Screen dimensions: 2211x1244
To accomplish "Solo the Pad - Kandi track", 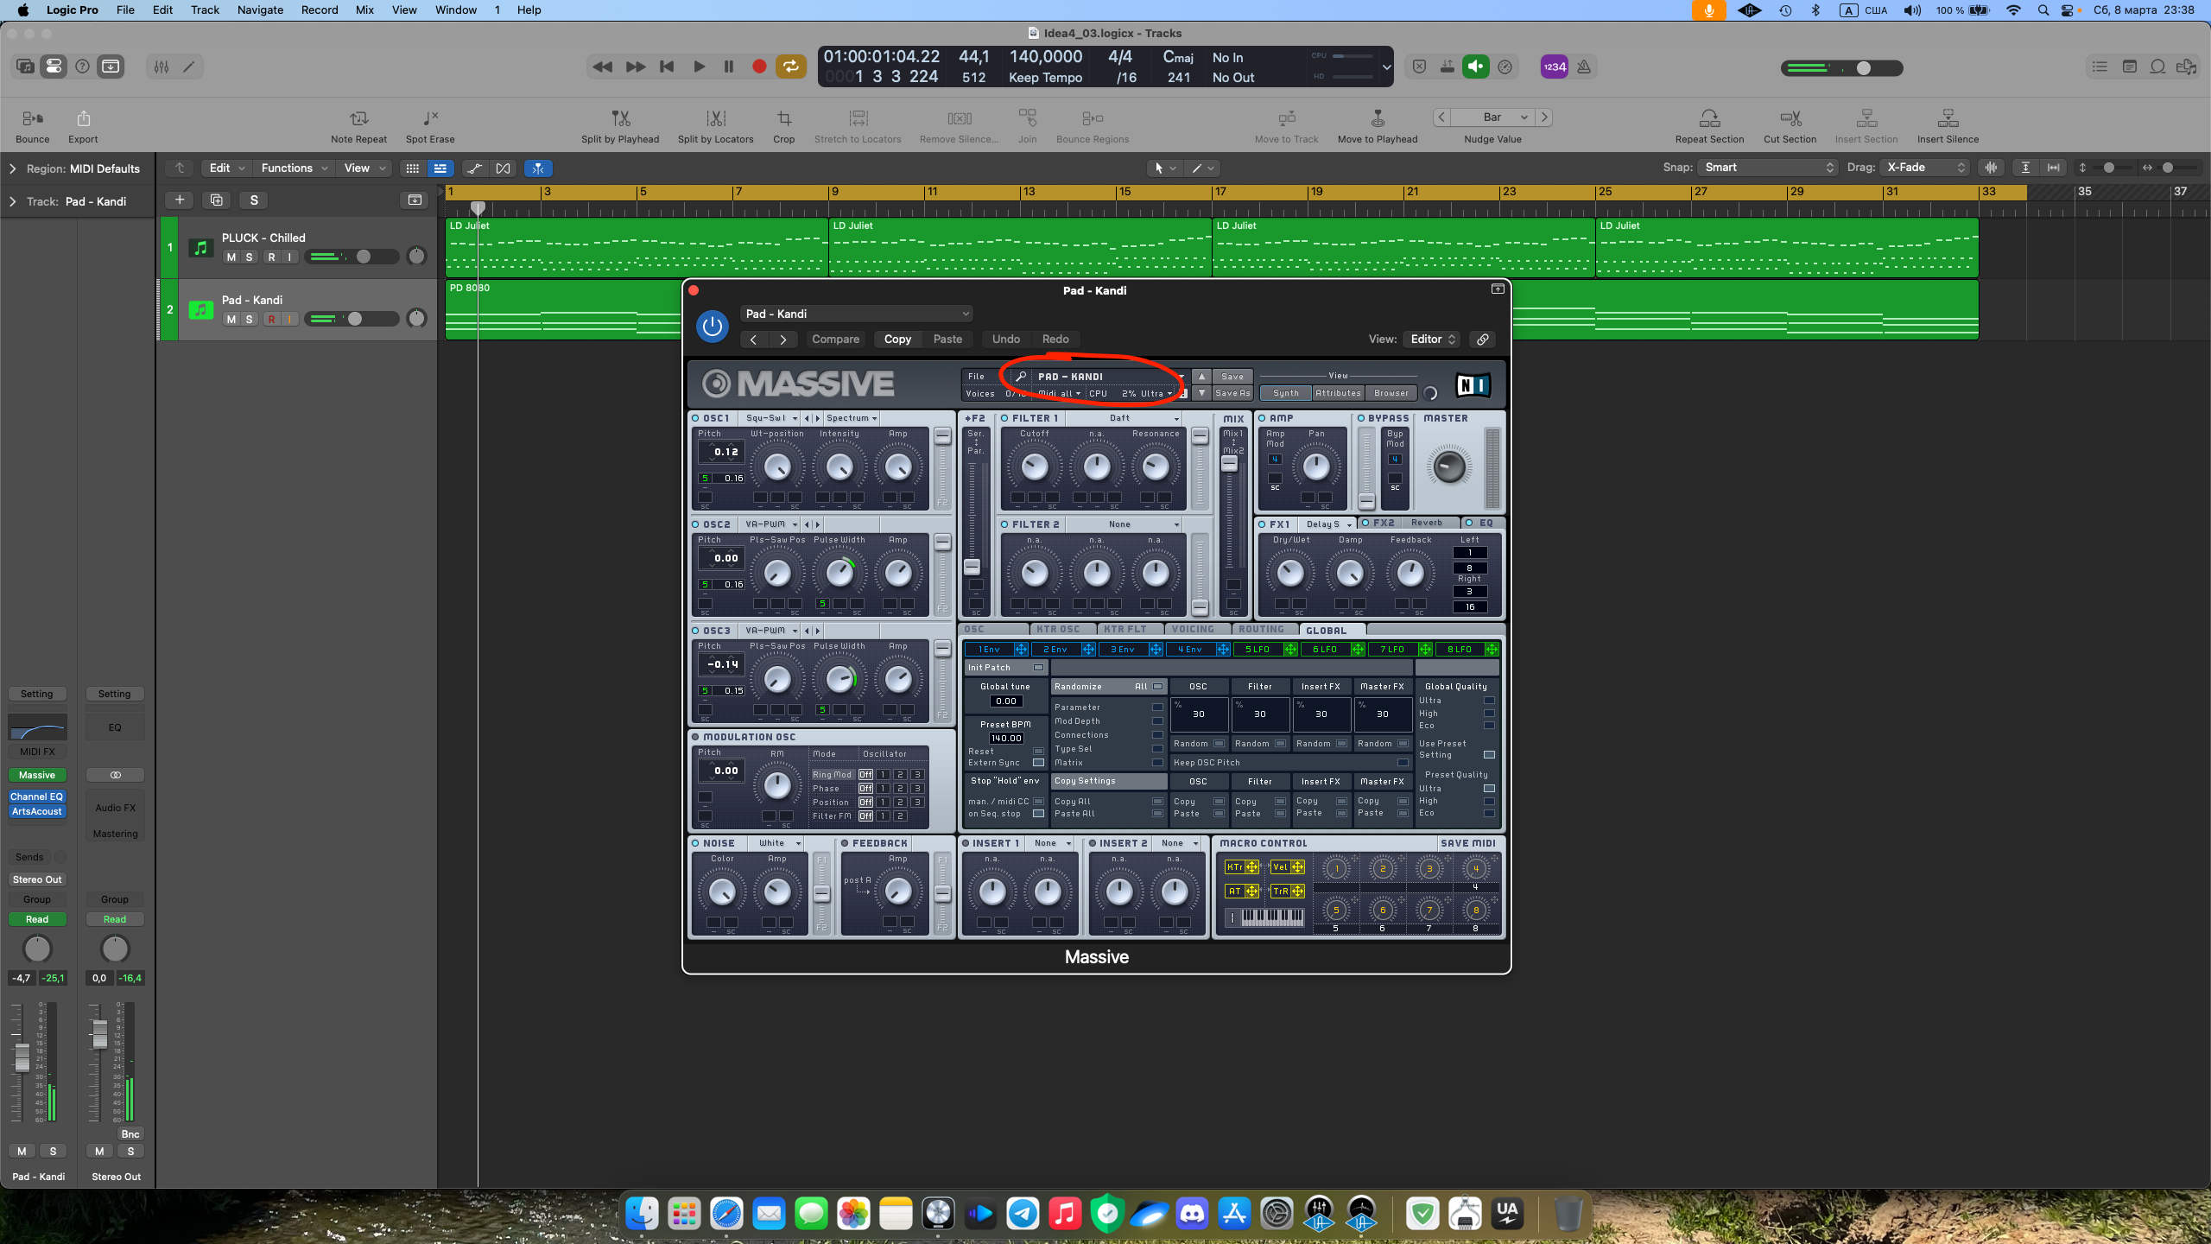I will 250,319.
